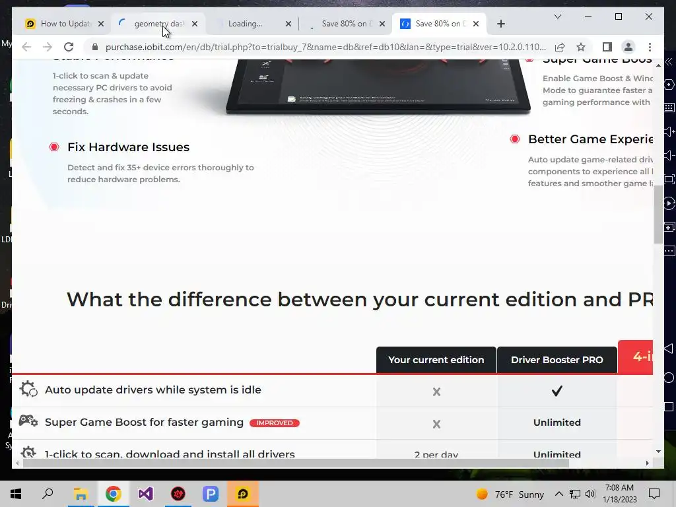Open the taskbar clock and date
The height and width of the screenshot is (507, 676).
click(619, 494)
